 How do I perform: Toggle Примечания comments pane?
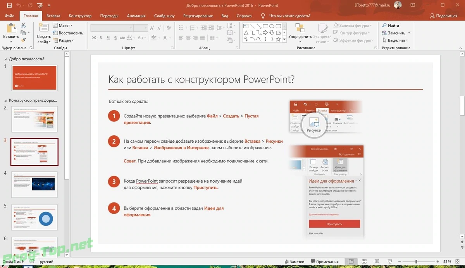coord(325,262)
